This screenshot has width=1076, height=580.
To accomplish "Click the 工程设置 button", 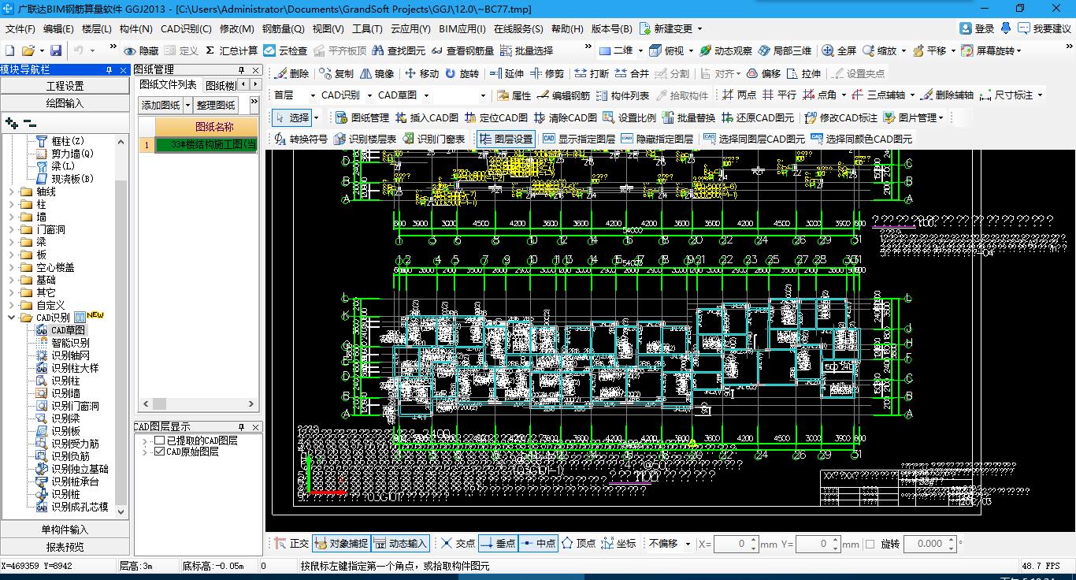I will pyautogui.click(x=65, y=86).
